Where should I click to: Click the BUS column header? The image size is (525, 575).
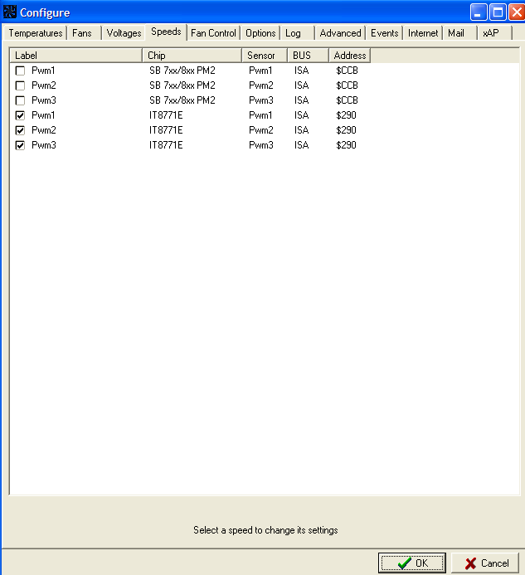click(x=308, y=56)
